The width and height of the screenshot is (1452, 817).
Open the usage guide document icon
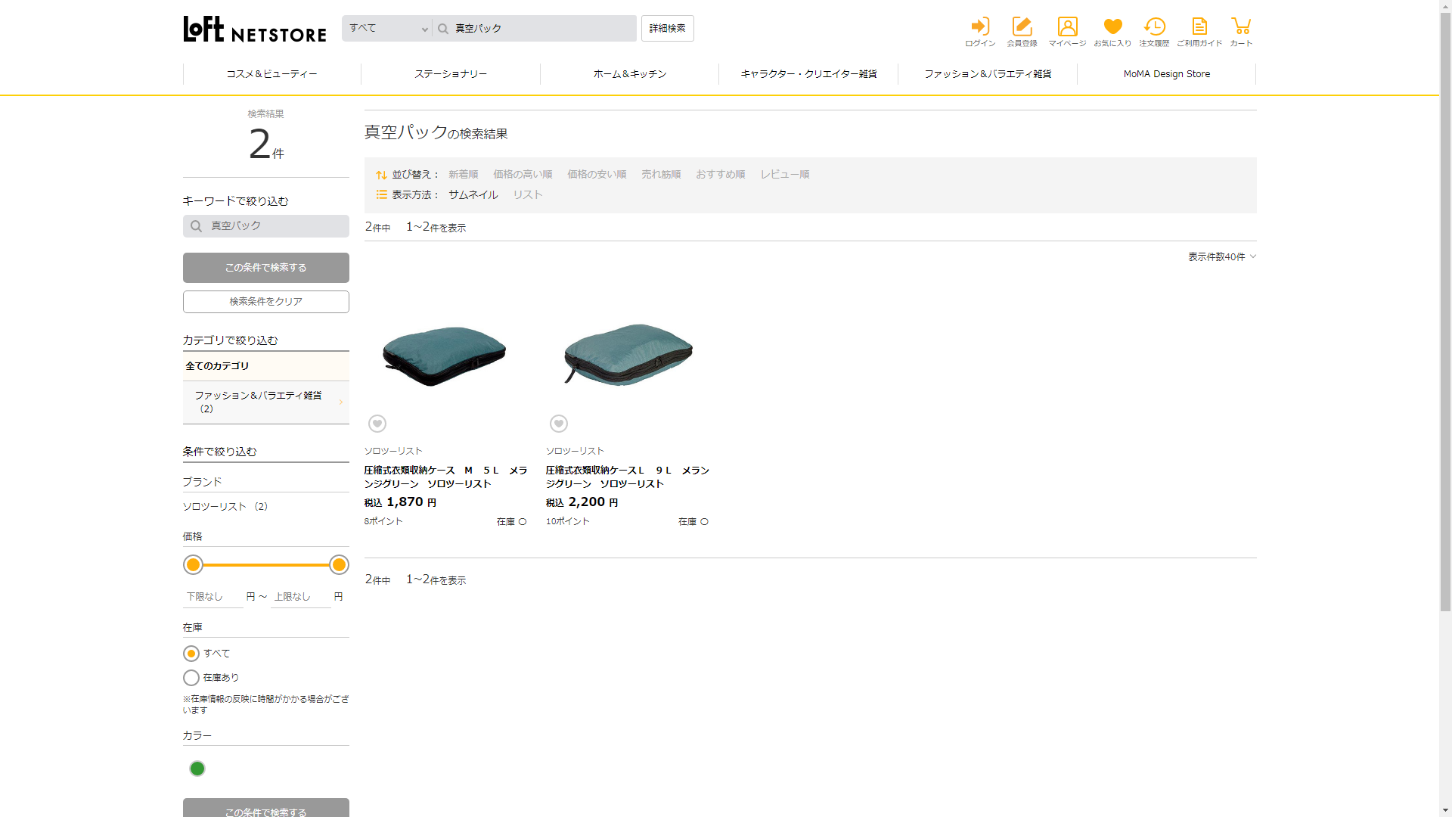1199,27
